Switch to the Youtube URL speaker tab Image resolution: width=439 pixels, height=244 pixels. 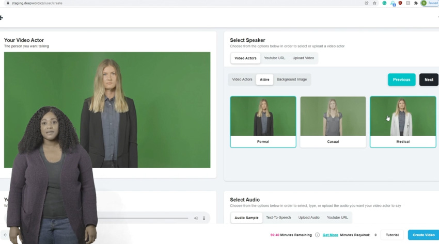(x=274, y=58)
